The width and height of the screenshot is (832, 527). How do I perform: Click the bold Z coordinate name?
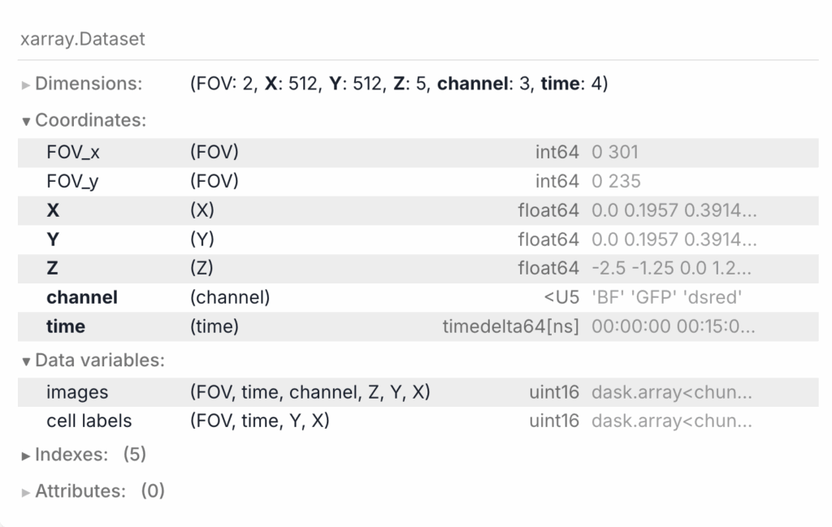(x=53, y=269)
